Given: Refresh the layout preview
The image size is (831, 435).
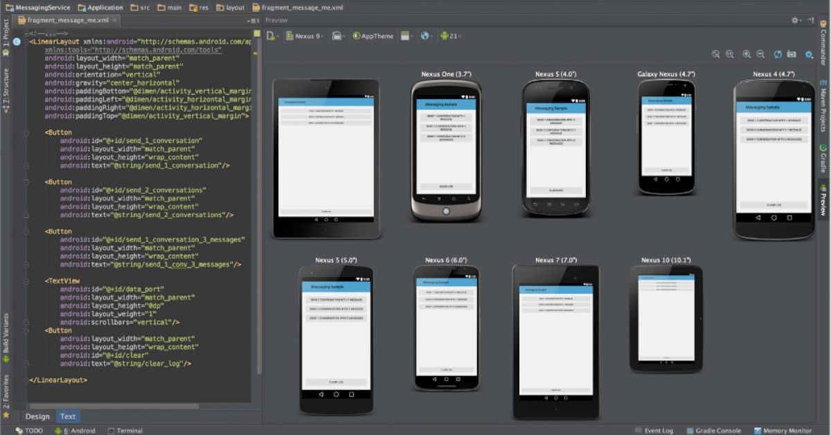Looking at the screenshot, I should coord(778,55).
